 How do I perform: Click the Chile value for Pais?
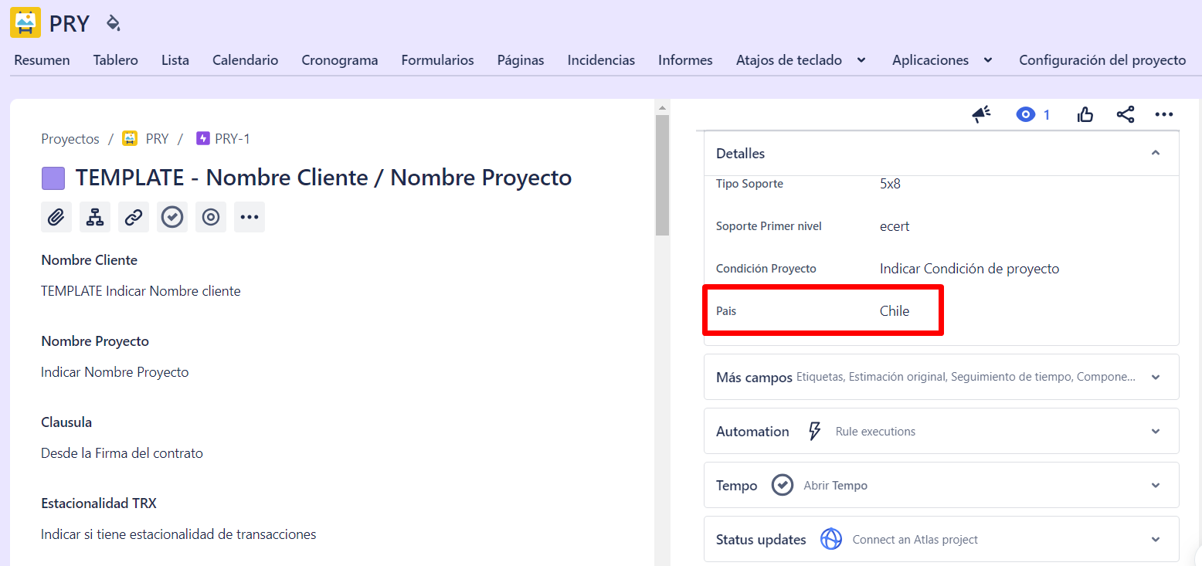click(x=895, y=311)
